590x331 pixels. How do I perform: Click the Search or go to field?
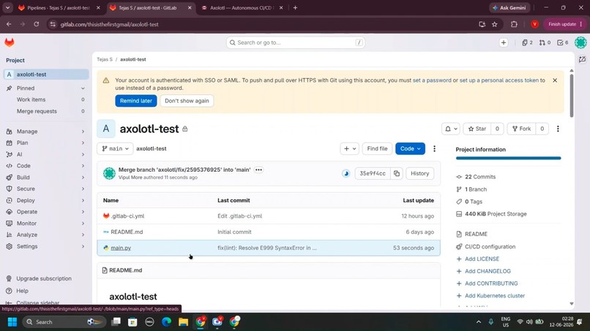(296, 42)
